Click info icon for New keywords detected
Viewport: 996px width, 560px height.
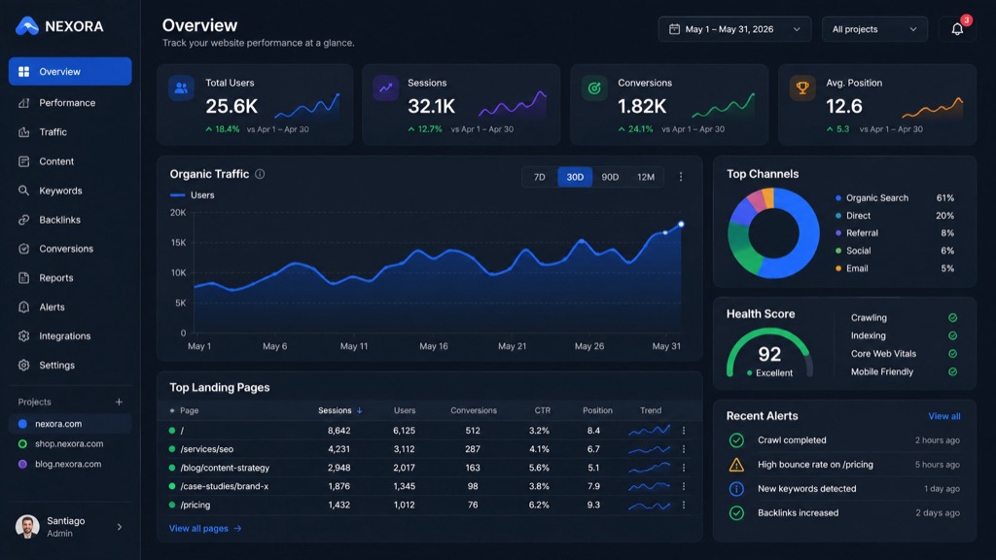(736, 489)
